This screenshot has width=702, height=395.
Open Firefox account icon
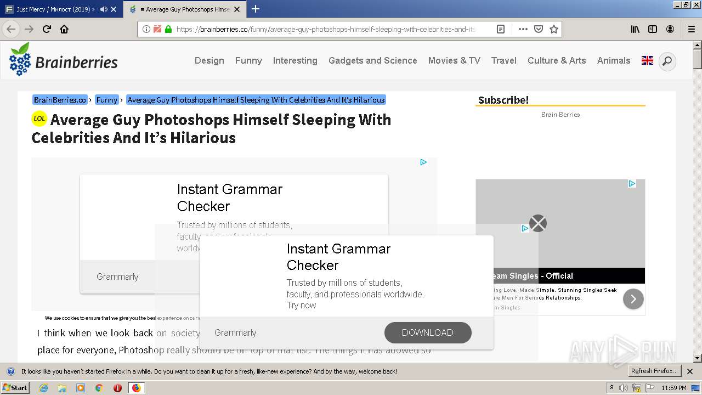pos(670,29)
